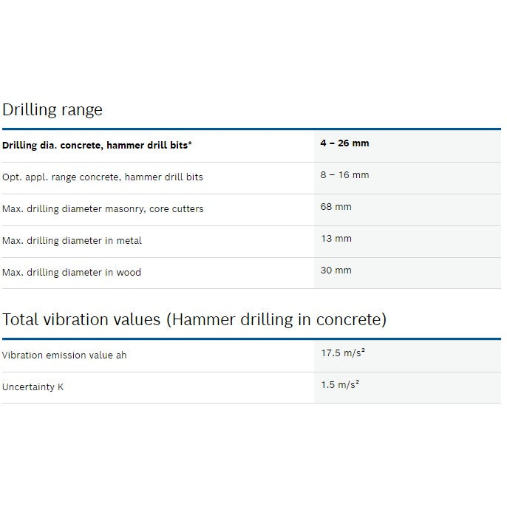Select the 'Vibration emission value ah' label
Viewport: 507px width, 507px height.
pos(64,355)
